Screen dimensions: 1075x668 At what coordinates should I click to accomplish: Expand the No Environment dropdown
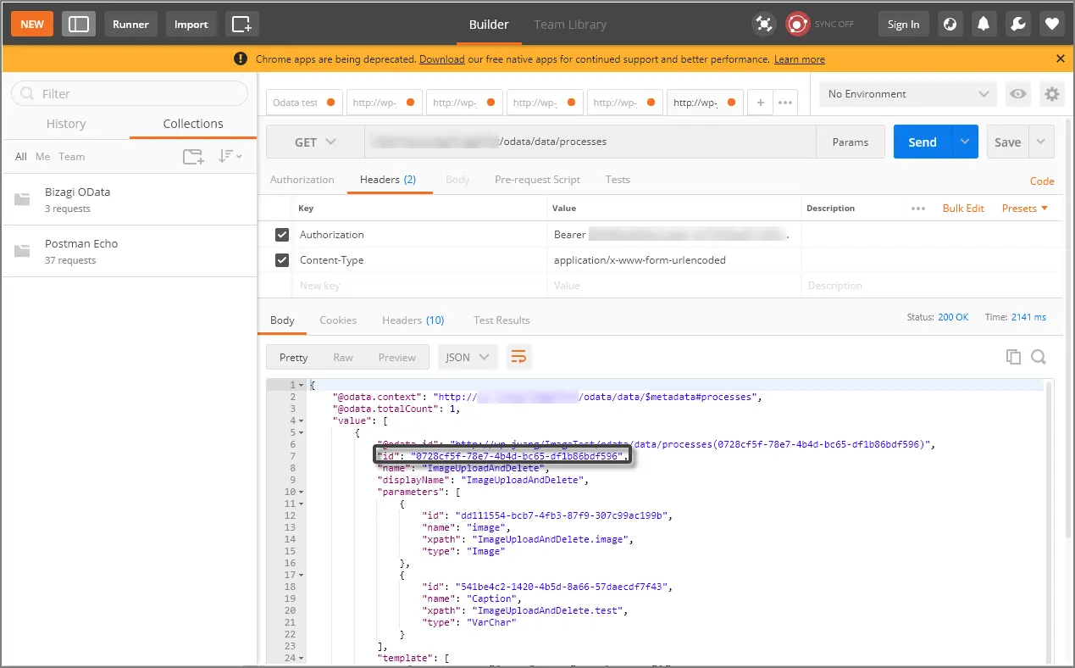pos(908,94)
